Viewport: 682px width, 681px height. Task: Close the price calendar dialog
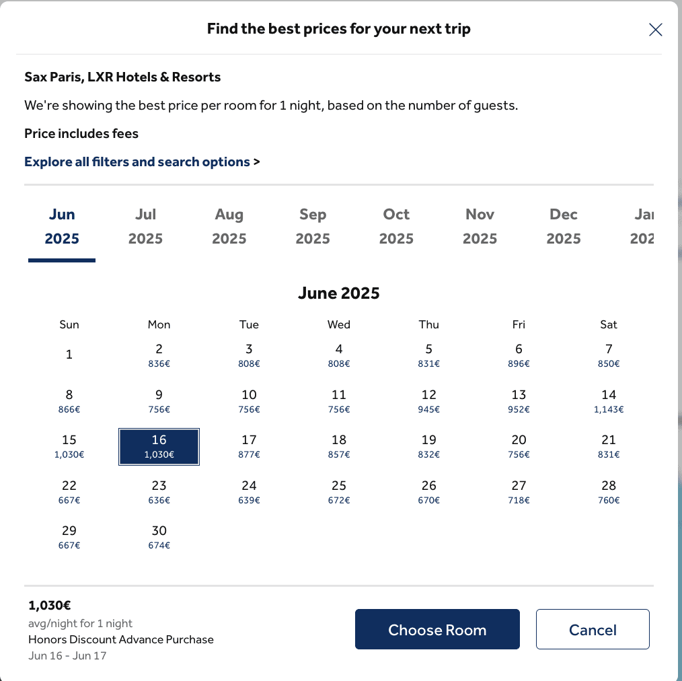click(655, 30)
